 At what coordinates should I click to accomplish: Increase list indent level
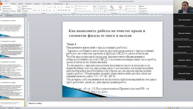(x=69, y=7)
